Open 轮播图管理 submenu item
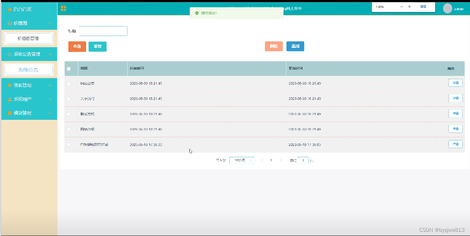Viewport: 470px width, 236px height. [x=29, y=38]
